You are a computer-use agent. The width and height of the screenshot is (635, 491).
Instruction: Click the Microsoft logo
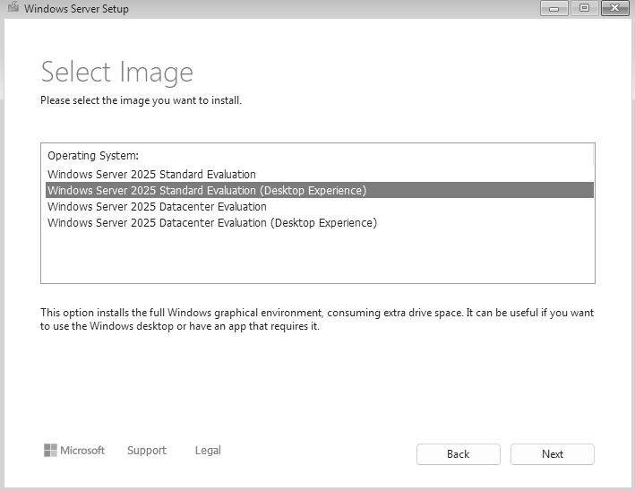pyautogui.click(x=74, y=450)
